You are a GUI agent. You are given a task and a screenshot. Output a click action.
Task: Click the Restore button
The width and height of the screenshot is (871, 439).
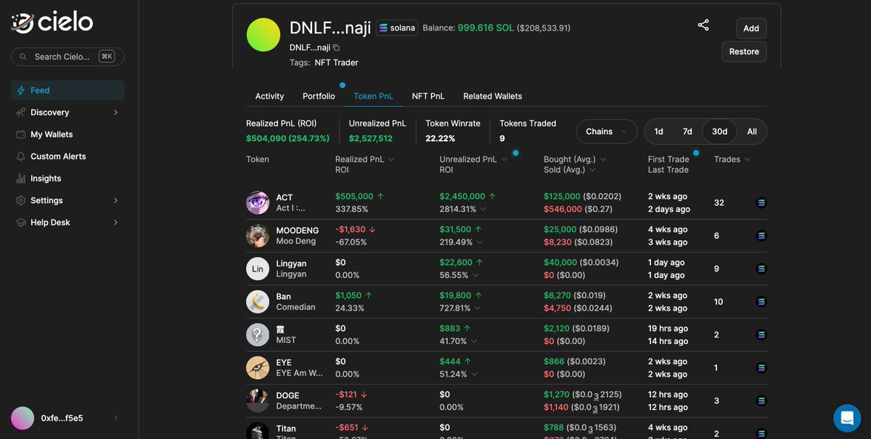(744, 52)
